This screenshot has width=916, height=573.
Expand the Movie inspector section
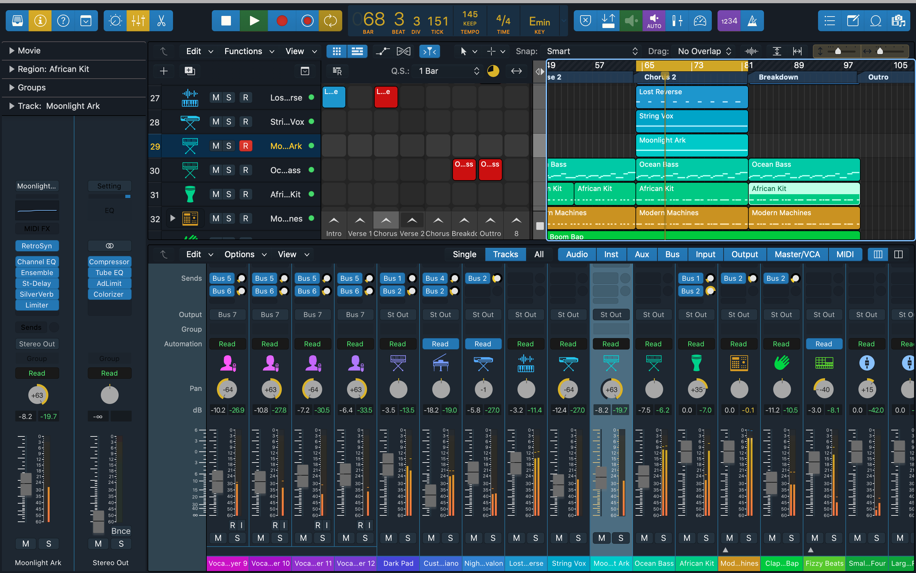(x=12, y=51)
